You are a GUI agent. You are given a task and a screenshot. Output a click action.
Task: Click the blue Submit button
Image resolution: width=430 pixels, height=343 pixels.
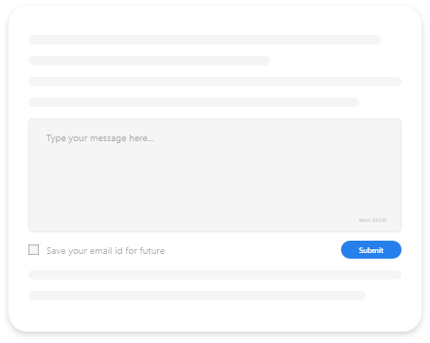pos(371,250)
